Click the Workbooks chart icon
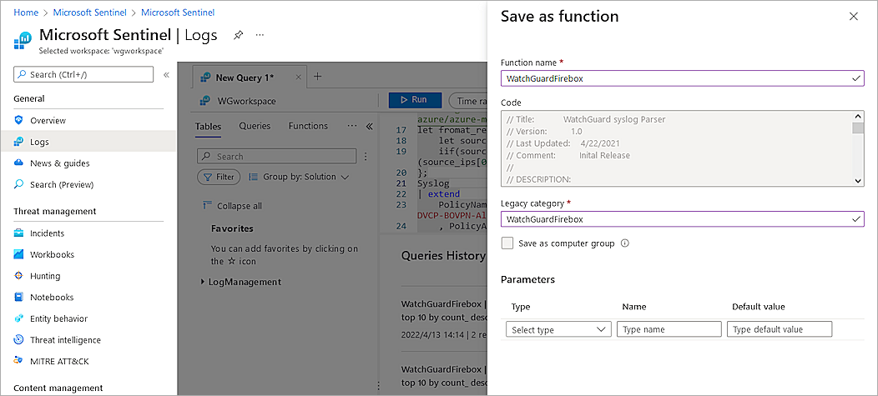Screen dimensions: 878x396 click(19, 254)
